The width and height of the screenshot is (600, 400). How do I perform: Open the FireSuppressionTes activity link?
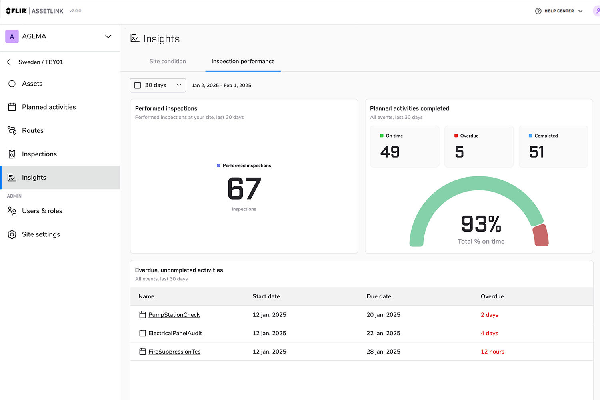[174, 352]
